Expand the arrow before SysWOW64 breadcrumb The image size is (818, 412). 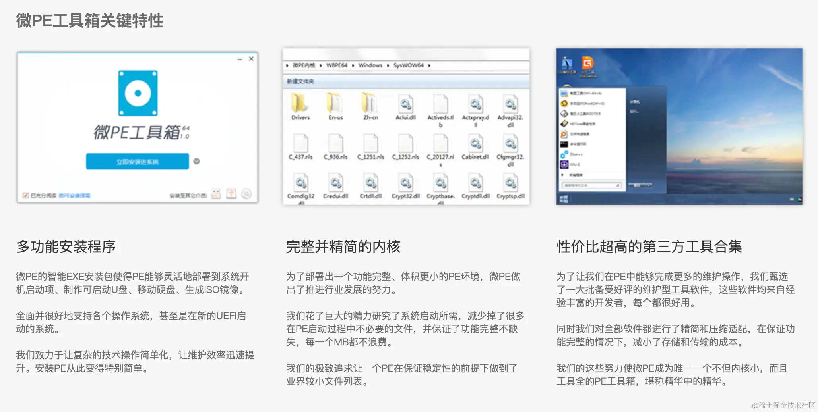point(388,65)
